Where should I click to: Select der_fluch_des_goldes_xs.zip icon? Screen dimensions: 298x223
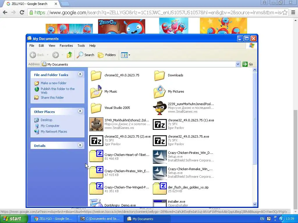click(160, 188)
